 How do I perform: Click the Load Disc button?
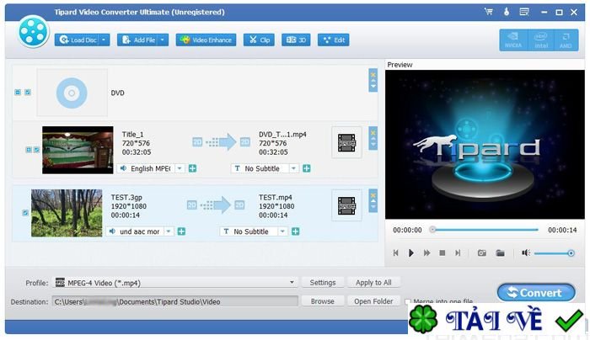78,40
